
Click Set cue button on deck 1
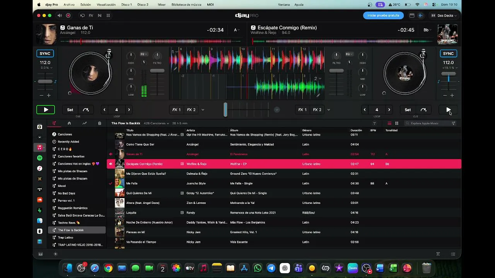coord(70,110)
